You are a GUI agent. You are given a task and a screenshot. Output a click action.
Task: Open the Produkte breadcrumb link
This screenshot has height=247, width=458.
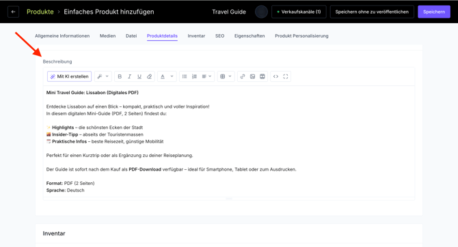[40, 12]
